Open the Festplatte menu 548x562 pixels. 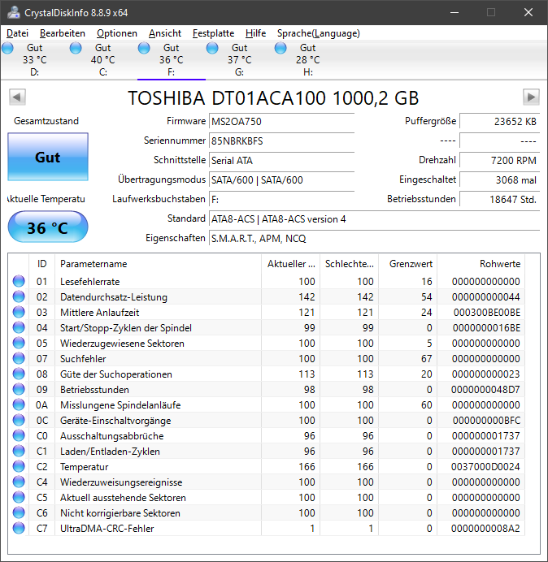click(x=213, y=33)
